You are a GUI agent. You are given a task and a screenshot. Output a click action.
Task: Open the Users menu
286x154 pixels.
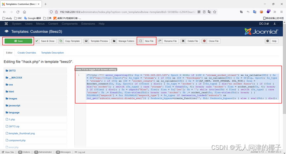coord(29,24)
